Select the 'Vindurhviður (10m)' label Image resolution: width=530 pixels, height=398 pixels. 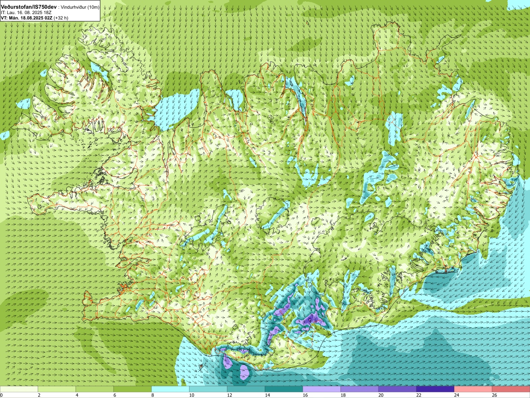(80, 7)
